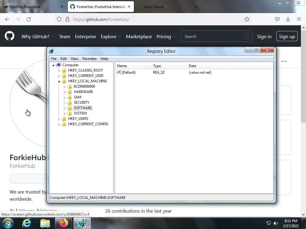Select the HKEY_USERS folder icon
This screenshot has height=229, width=306.
click(64, 118)
